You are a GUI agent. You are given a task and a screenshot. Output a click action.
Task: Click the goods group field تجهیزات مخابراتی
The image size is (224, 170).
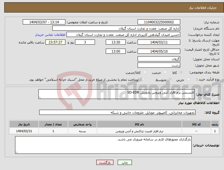(x=117, y=112)
